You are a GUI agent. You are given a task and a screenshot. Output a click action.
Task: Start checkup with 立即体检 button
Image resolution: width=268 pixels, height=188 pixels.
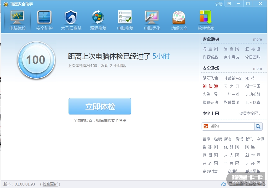tap(100, 106)
